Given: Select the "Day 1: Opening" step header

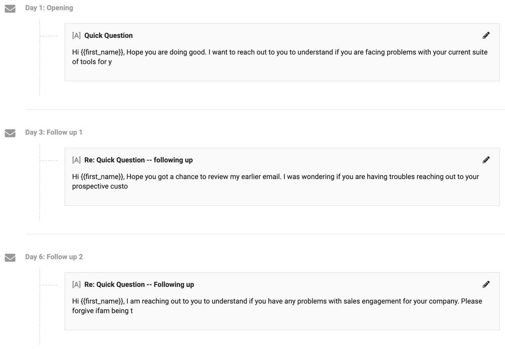Looking at the screenshot, I should [49, 8].
